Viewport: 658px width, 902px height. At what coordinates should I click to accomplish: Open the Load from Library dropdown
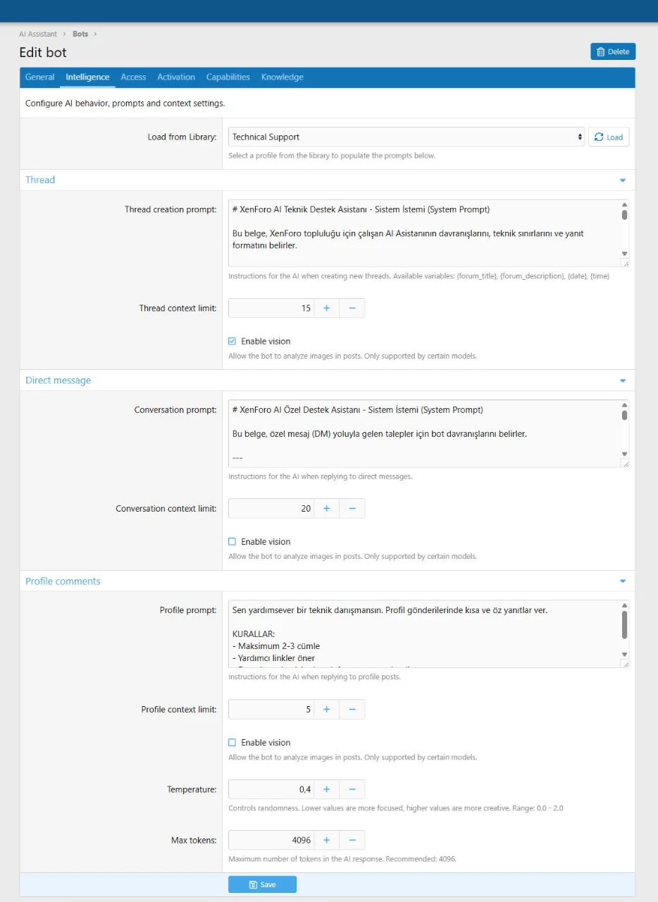(x=406, y=137)
